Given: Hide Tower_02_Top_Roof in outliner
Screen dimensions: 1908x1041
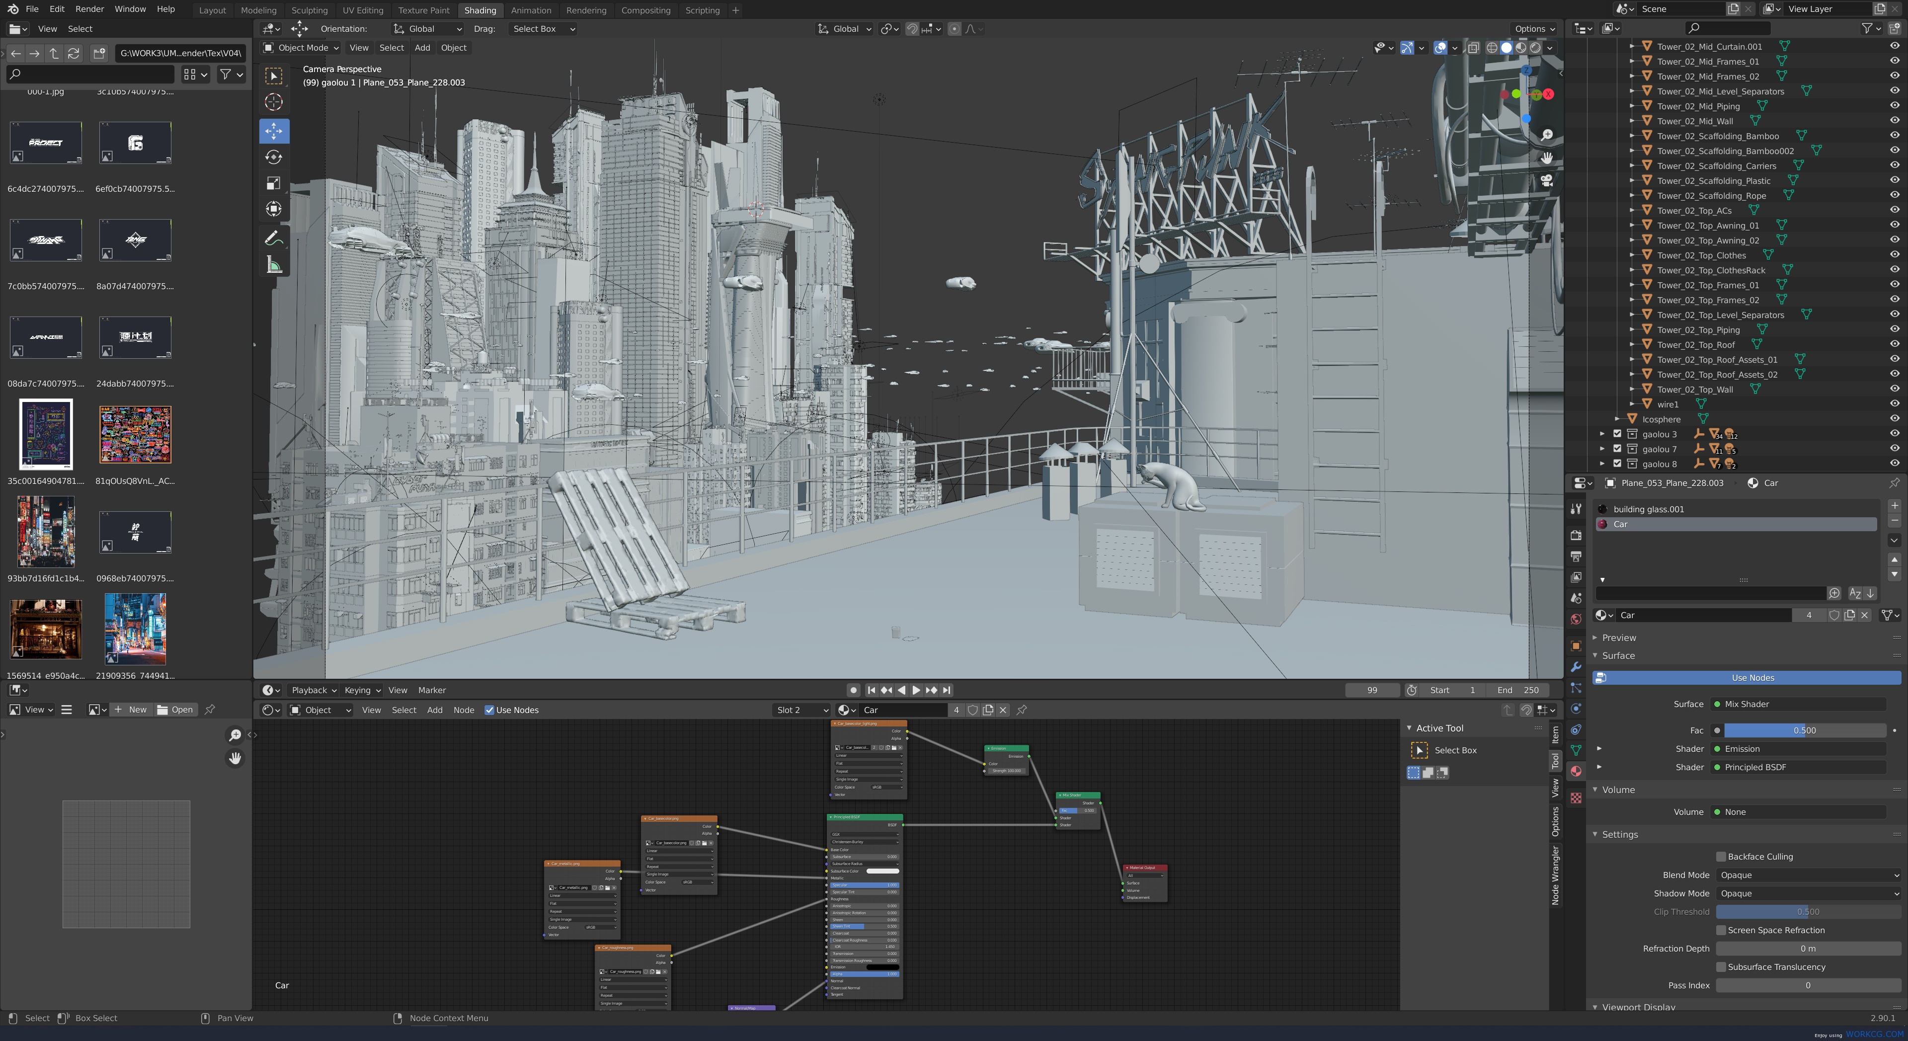Looking at the screenshot, I should [x=1894, y=344].
